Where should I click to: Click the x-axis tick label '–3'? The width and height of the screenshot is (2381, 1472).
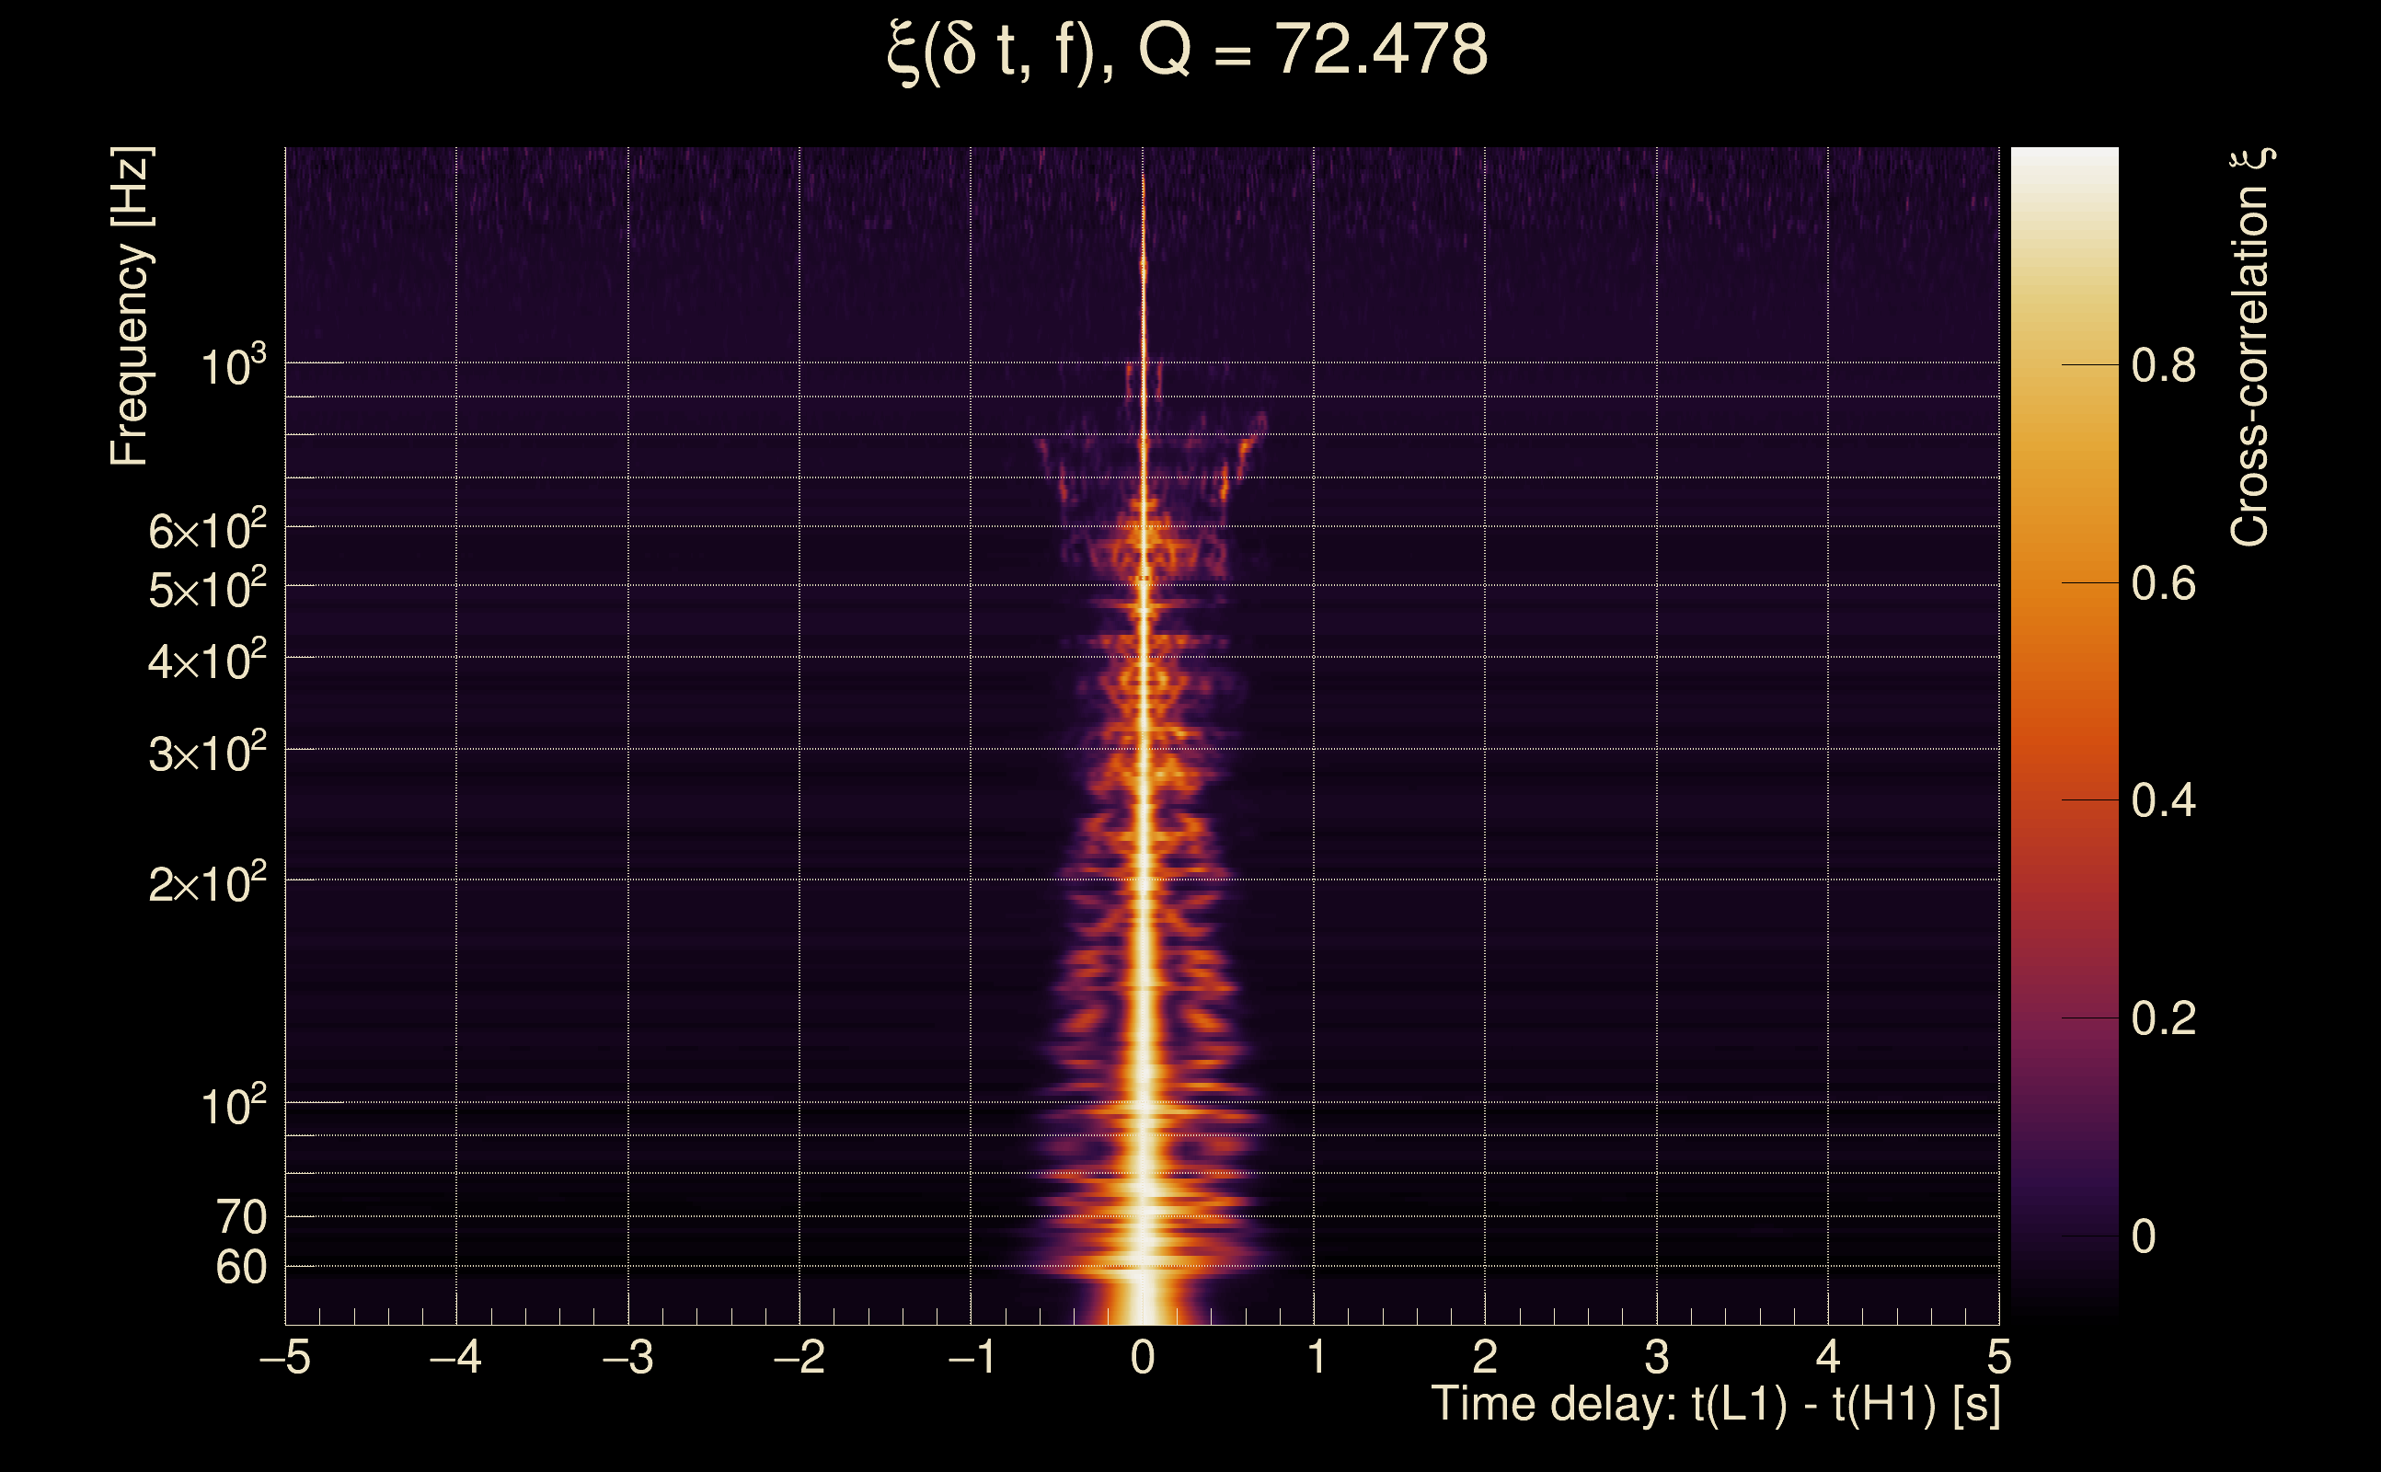point(627,1357)
